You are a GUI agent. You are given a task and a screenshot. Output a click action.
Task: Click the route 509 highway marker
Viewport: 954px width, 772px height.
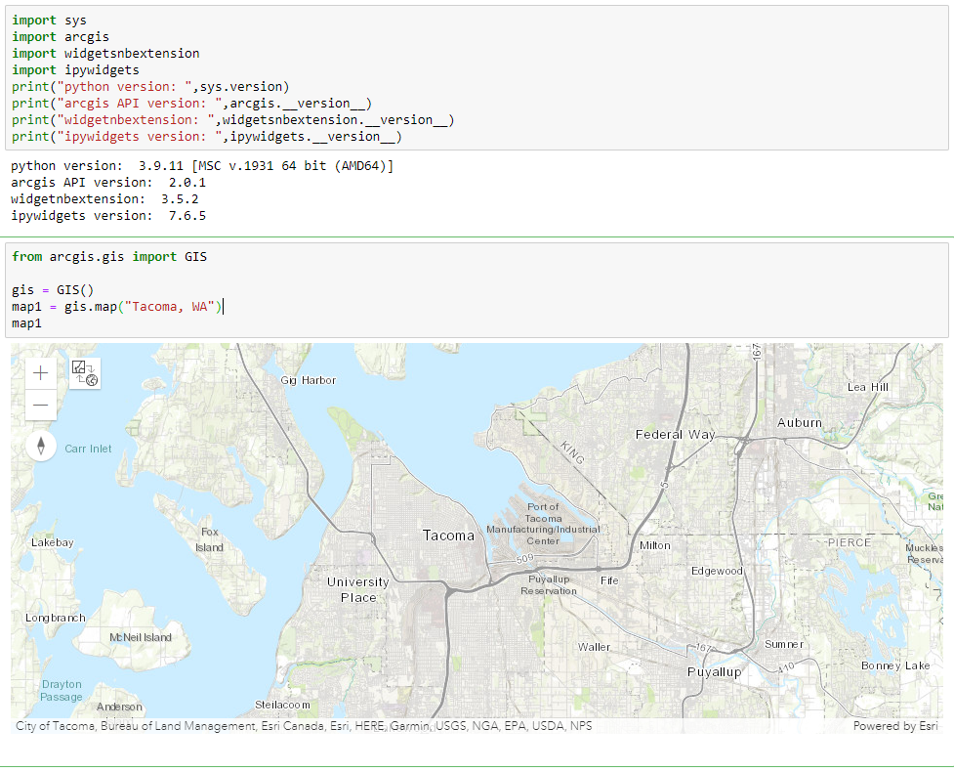pos(524,559)
